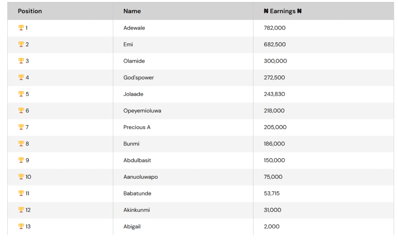Click the trophy icon next to position 2
Screen dimensions: 398x244
[21, 44]
